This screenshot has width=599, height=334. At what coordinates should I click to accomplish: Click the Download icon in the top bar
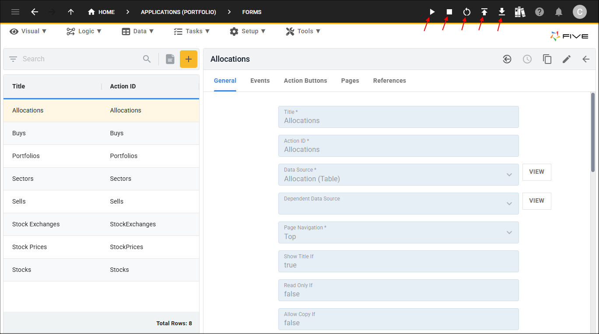[501, 12]
